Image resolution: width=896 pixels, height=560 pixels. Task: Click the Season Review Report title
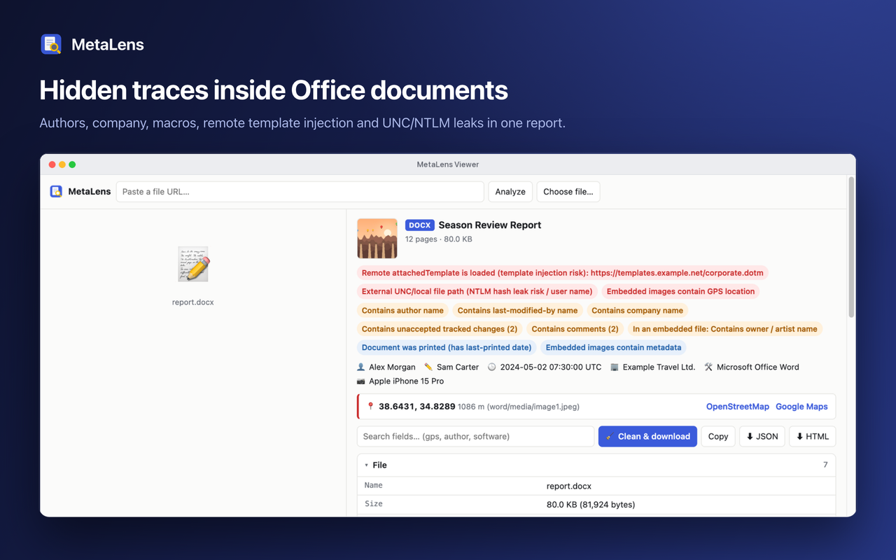pos(490,225)
